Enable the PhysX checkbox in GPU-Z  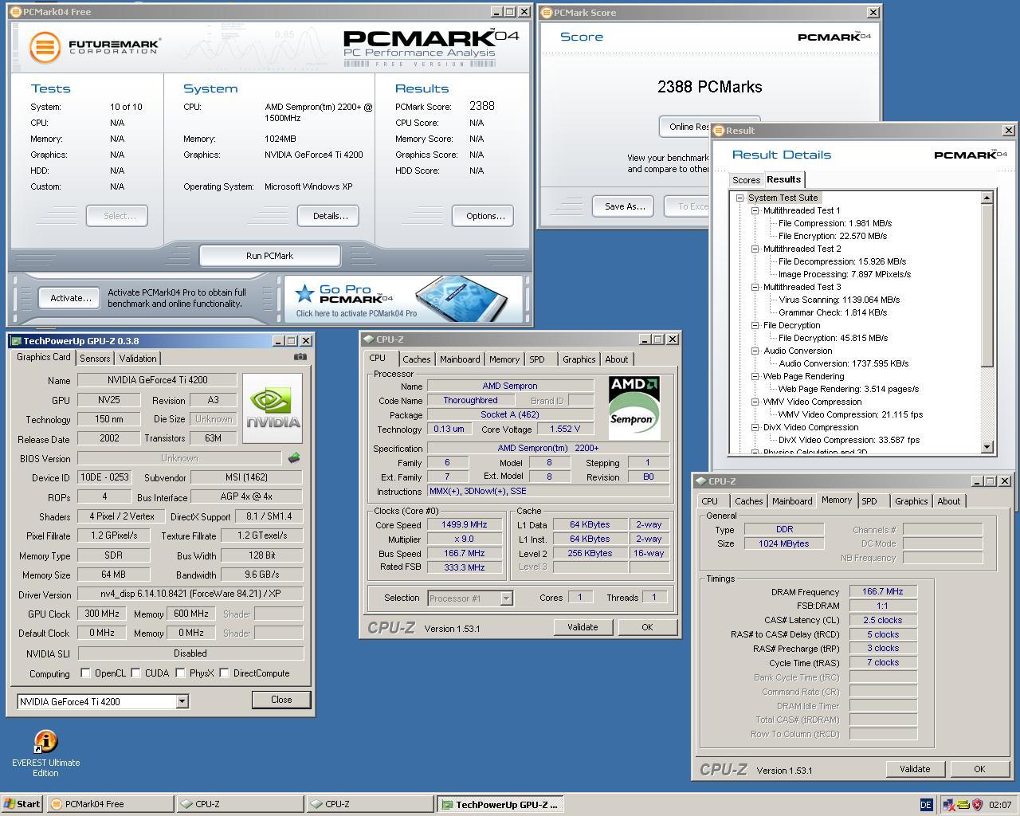[181, 673]
